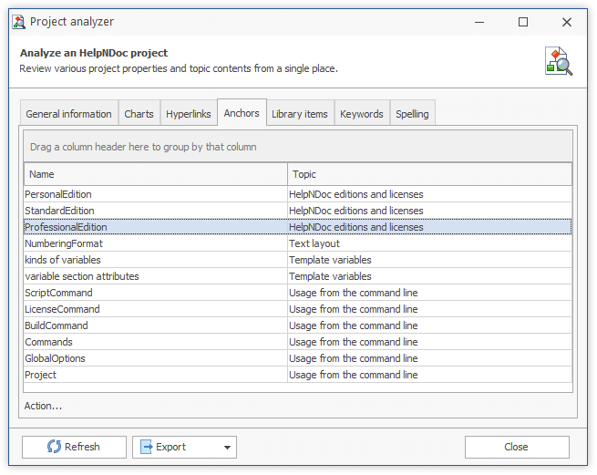This screenshot has width=597, height=475.
Task: Click the Text layout topic cell
Action: pyautogui.click(x=429, y=243)
